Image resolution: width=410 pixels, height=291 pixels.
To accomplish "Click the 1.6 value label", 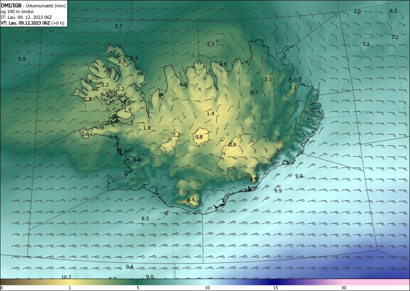I will (254, 179).
